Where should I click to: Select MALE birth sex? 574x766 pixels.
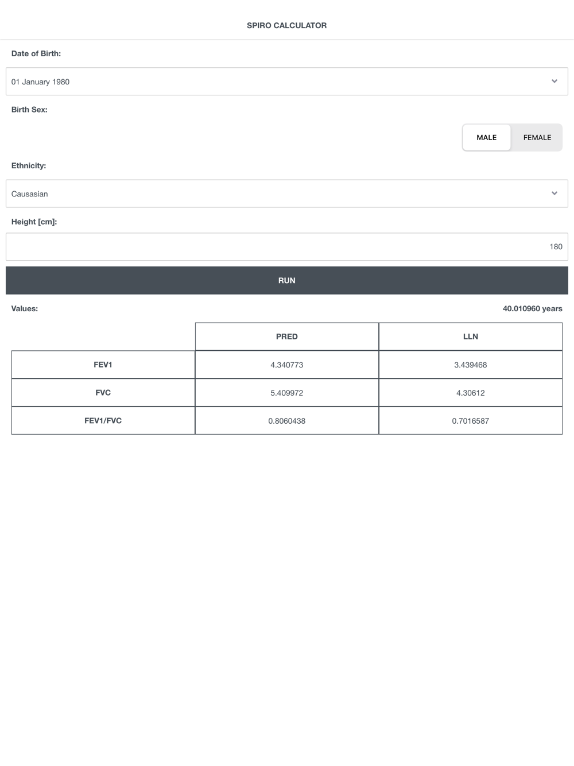[x=487, y=138]
